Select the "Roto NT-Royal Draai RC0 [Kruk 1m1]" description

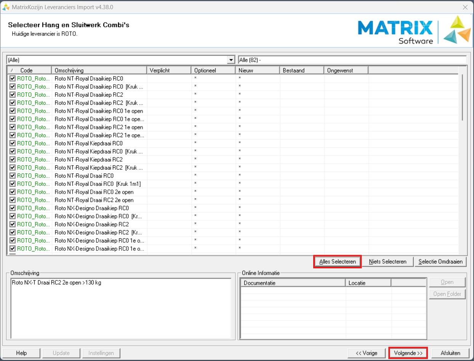(x=98, y=184)
